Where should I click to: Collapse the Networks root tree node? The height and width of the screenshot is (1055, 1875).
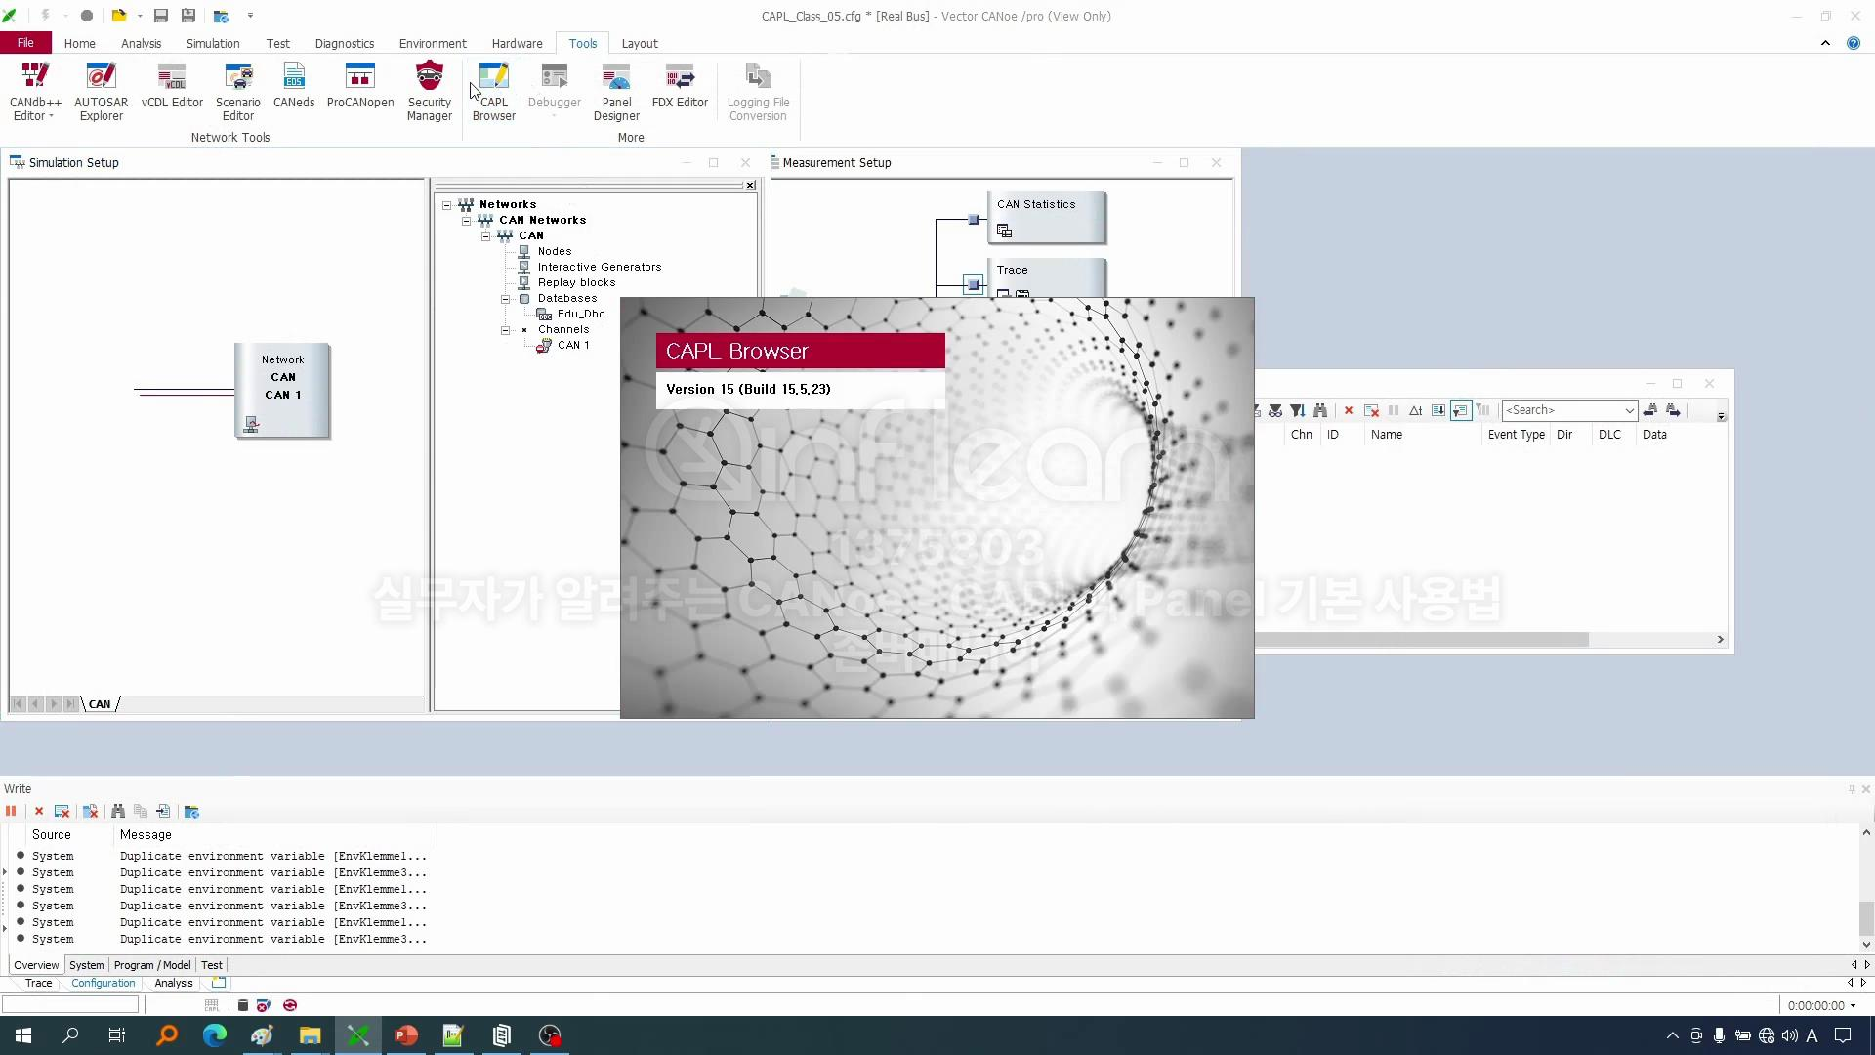click(446, 205)
